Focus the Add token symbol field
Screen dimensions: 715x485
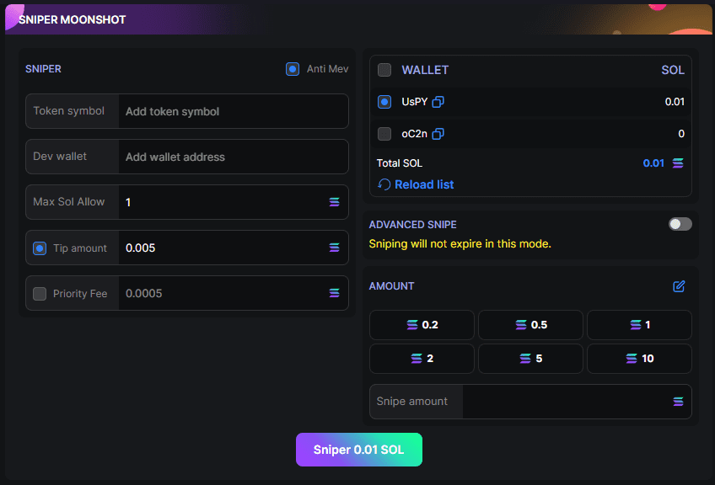[233, 112]
